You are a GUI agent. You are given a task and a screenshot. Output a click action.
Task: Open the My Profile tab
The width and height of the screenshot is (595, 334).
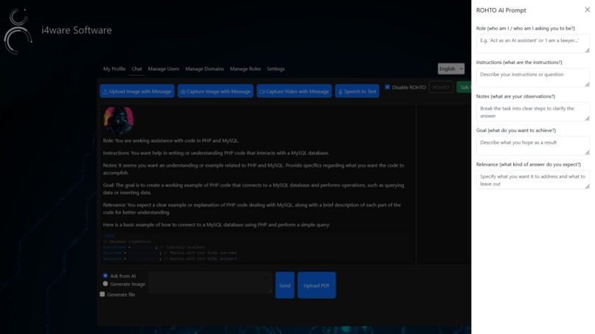[x=114, y=69]
